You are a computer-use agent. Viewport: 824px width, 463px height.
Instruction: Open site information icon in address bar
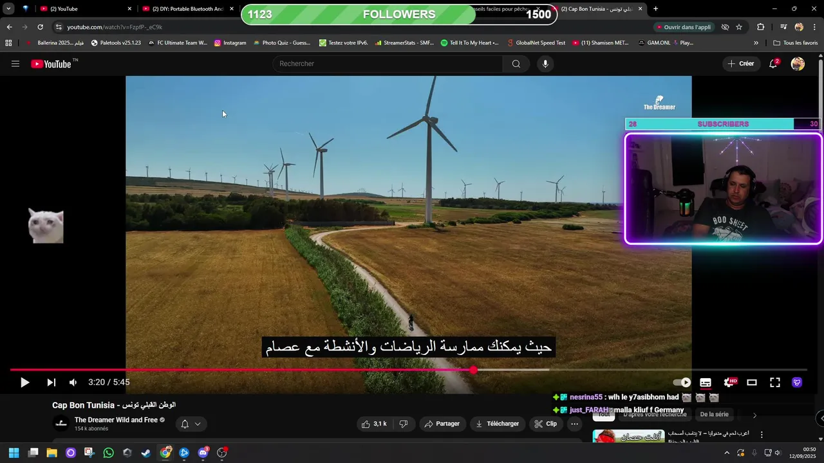(59, 27)
